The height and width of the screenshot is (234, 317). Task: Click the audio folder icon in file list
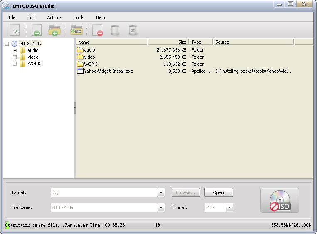[80, 50]
